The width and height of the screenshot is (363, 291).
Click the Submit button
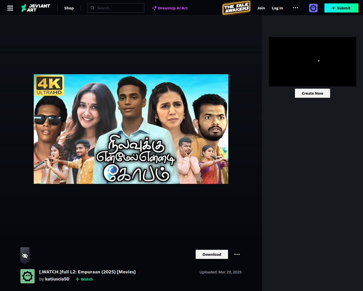(341, 8)
